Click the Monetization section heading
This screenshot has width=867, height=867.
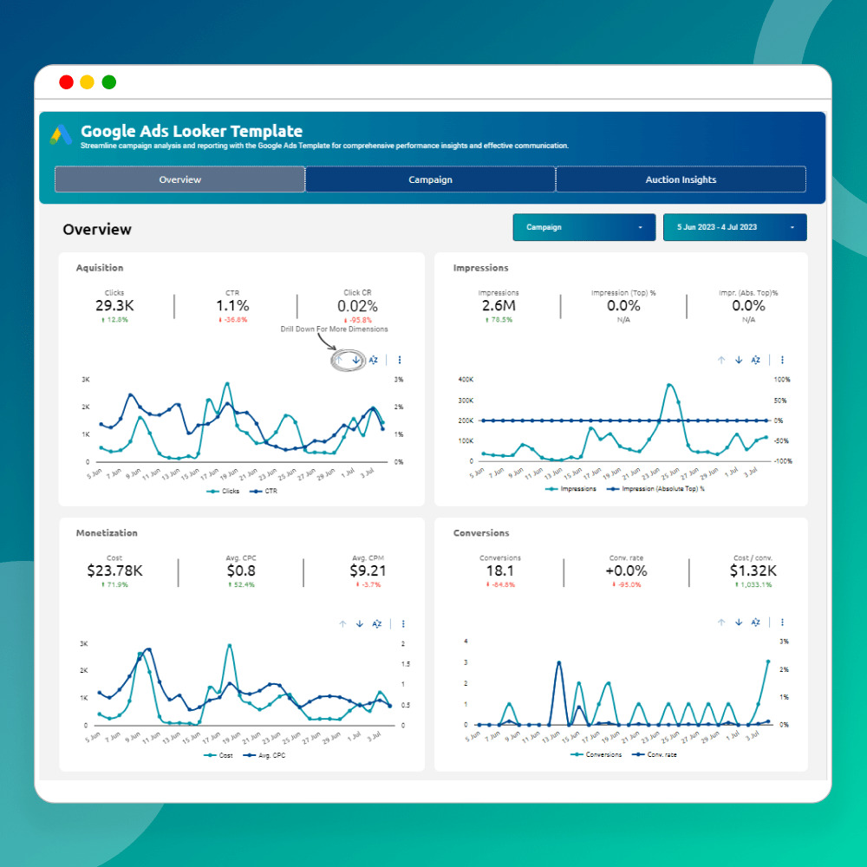(107, 533)
